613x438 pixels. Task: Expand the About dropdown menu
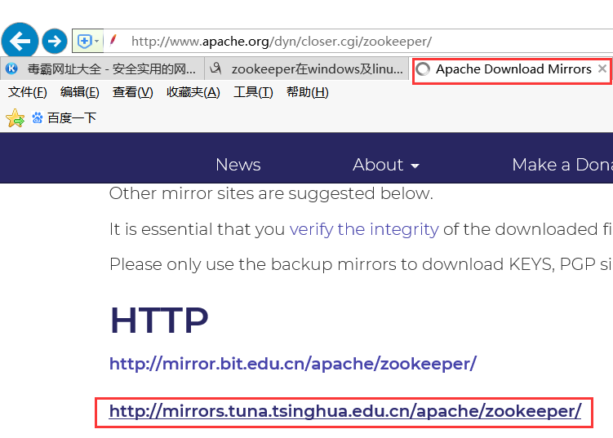pos(386,165)
